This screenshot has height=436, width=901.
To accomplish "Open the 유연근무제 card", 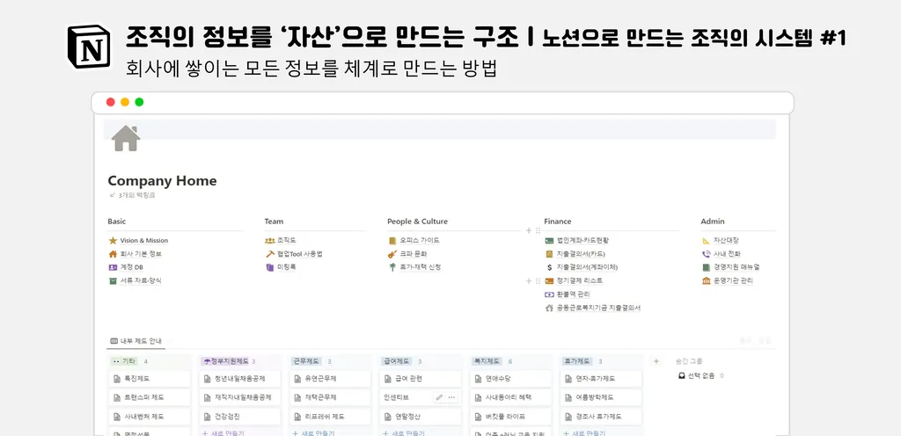I will click(331, 379).
